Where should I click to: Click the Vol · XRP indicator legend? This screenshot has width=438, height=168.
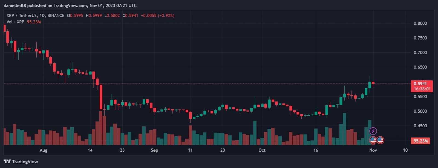point(15,22)
